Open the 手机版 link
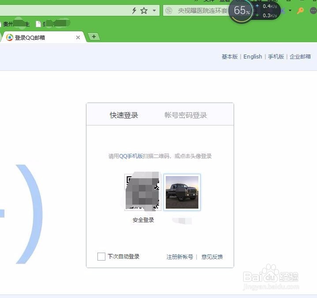This screenshot has width=317, height=298. (276, 57)
